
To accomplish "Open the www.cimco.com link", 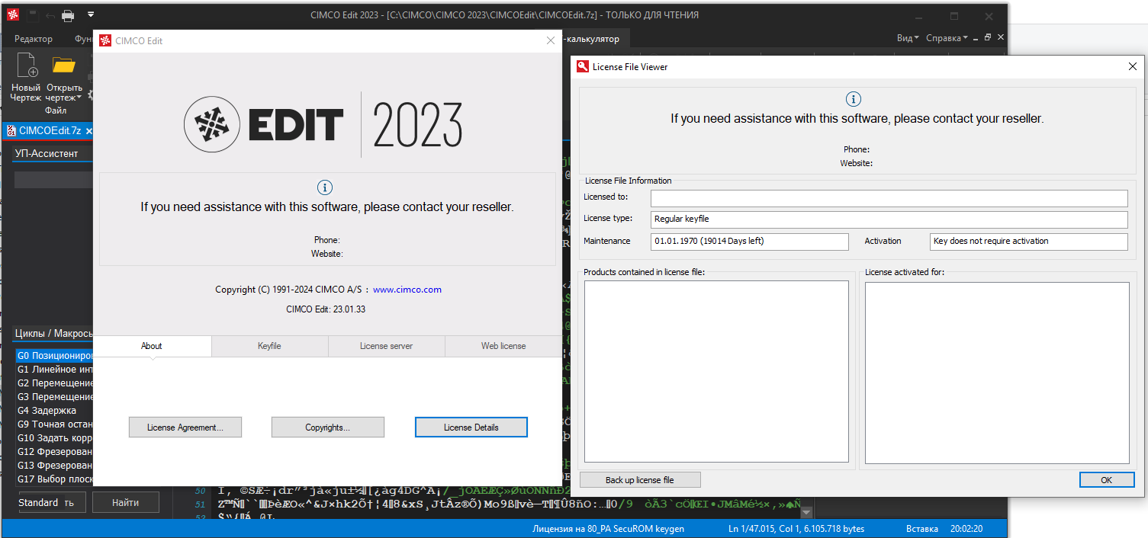I will click(407, 290).
